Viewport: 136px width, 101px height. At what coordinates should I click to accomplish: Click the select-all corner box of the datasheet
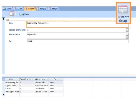pos(4,79)
